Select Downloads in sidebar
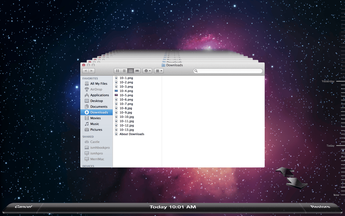Image resolution: width=345 pixels, height=216 pixels. click(97, 112)
